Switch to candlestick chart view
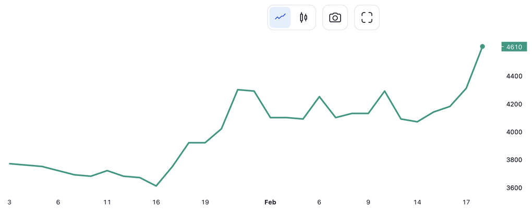532x216 pixels. tap(303, 17)
